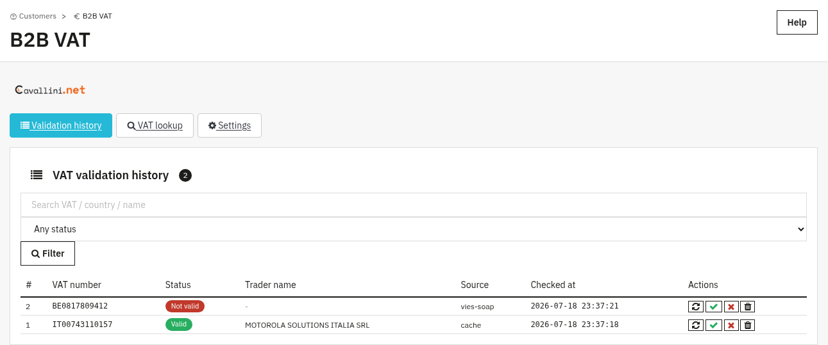828x345 pixels.
Task: Click the Not valid status badge
Action: (185, 306)
